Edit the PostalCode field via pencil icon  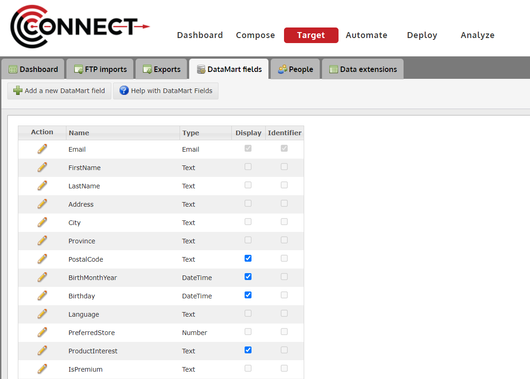tap(42, 259)
